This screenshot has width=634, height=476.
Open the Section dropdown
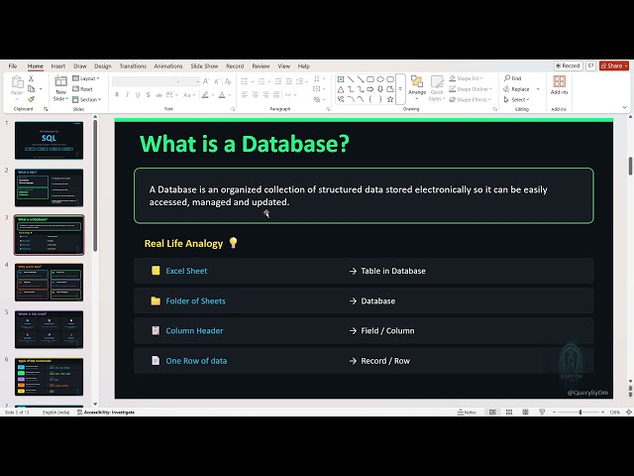click(x=86, y=99)
